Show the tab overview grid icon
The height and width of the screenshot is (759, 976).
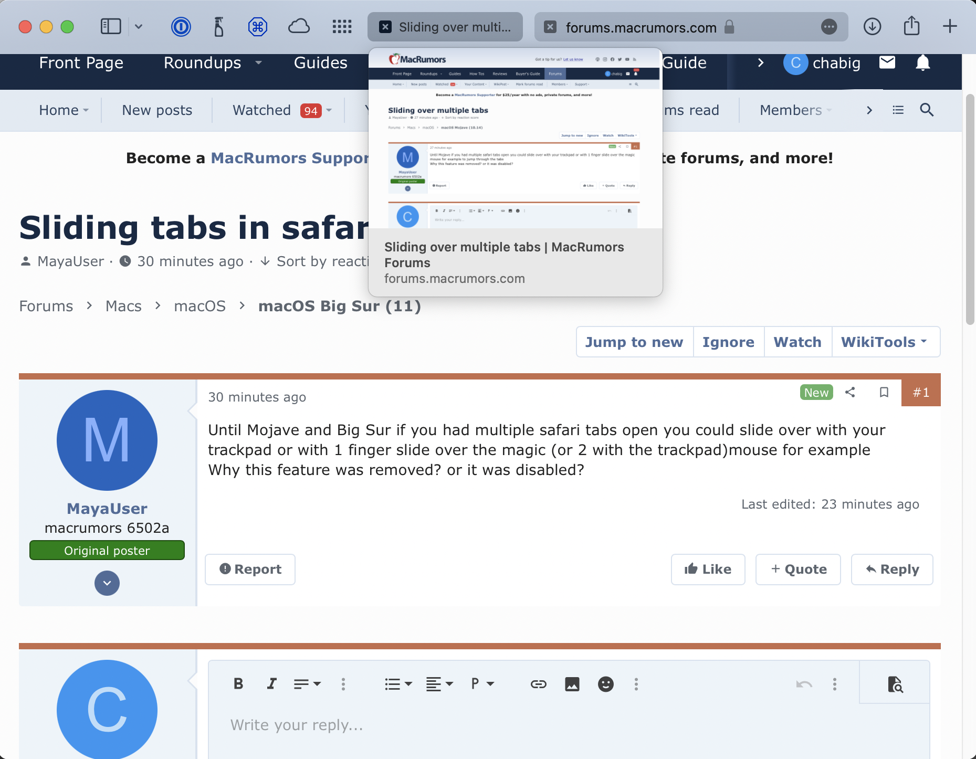[x=342, y=27]
